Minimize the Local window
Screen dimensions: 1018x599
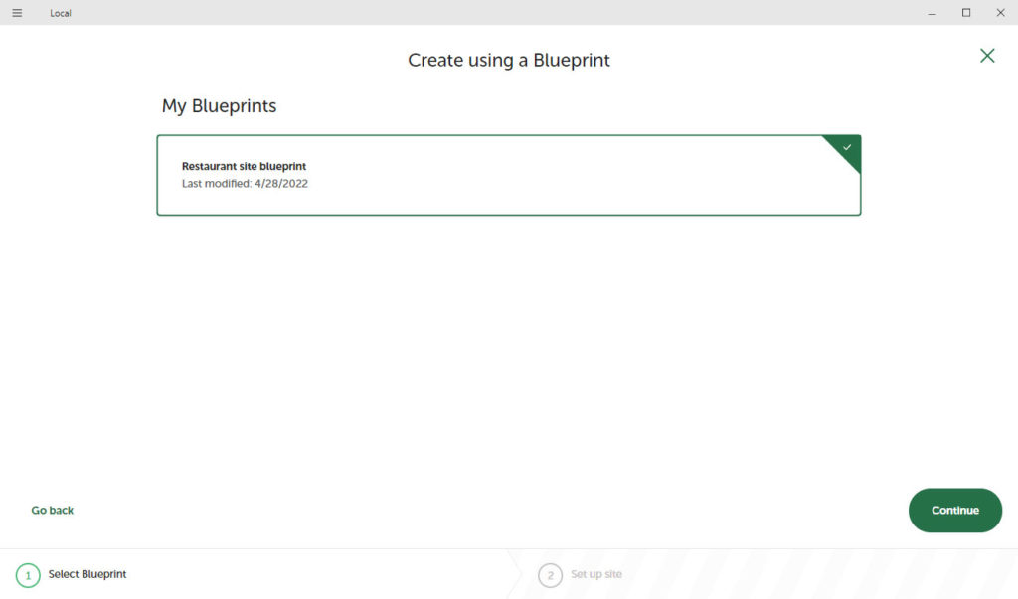point(932,13)
